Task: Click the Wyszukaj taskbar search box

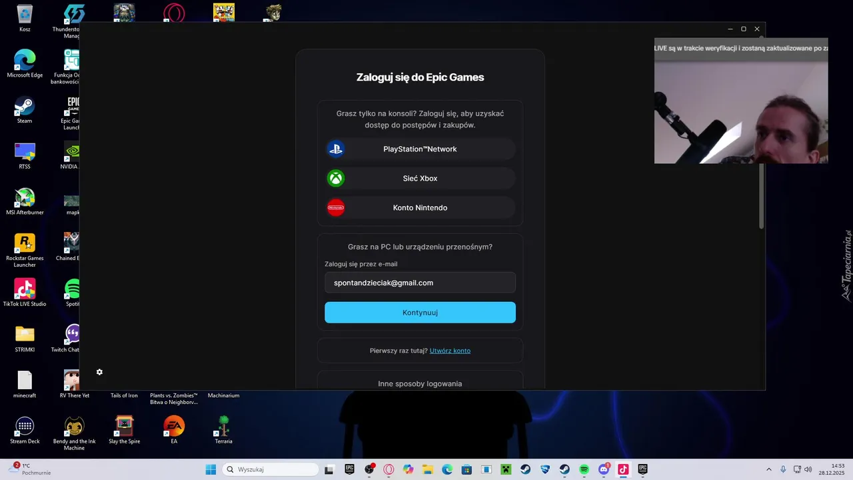Action: point(270,469)
